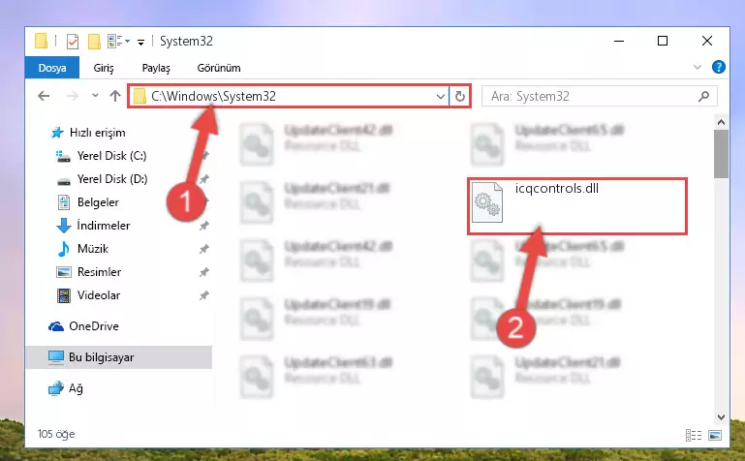Image resolution: width=745 pixels, height=461 pixels.
Task: Go up one folder level
Action: [115, 97]
